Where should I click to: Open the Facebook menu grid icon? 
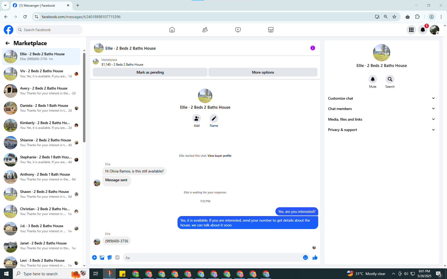tap(411, 30)
